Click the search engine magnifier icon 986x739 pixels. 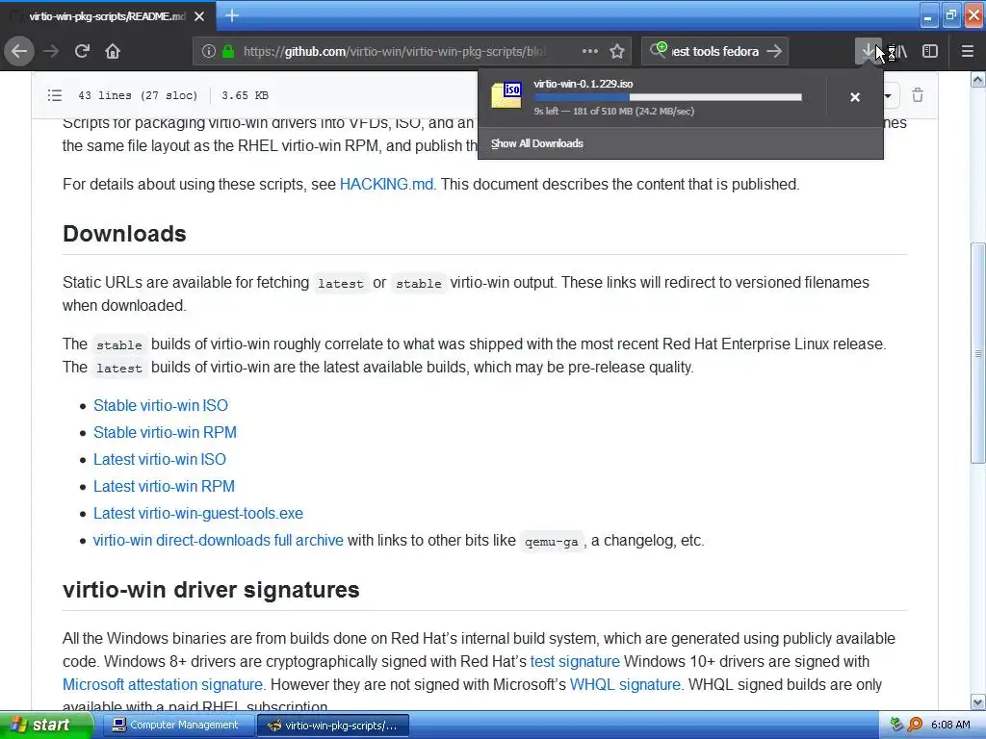pyautogui.click(x=658, y=50)
